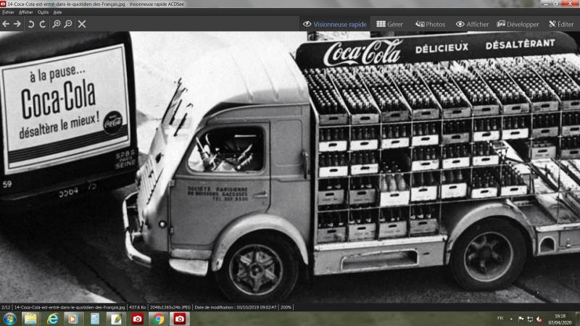Screen dimensions: 580x326
Task: Click the Coca-Cola truck photo
Action: pos(290,167)
